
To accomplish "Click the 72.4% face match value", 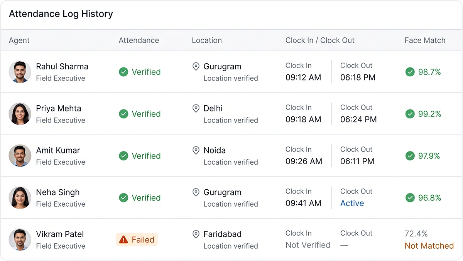I will pyautogui.click(x=416, y=234).
